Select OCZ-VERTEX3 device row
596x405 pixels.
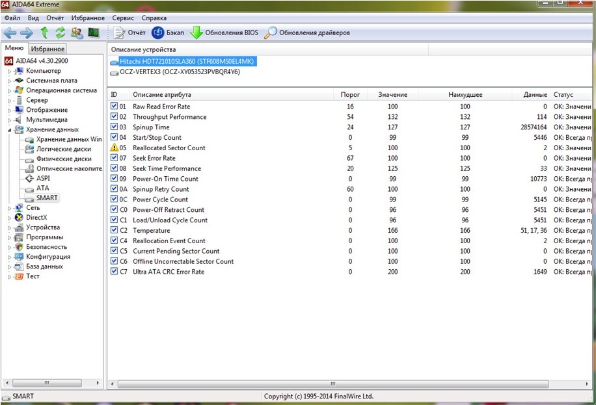[x=180, y=72]
